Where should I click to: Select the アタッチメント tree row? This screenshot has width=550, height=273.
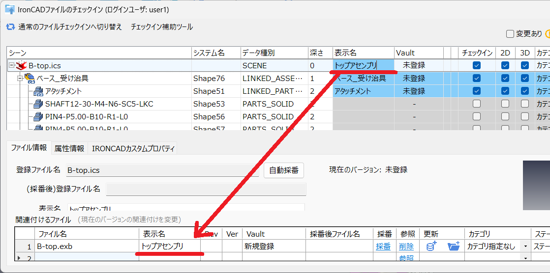pyautogui.click(x=63, y=91)
